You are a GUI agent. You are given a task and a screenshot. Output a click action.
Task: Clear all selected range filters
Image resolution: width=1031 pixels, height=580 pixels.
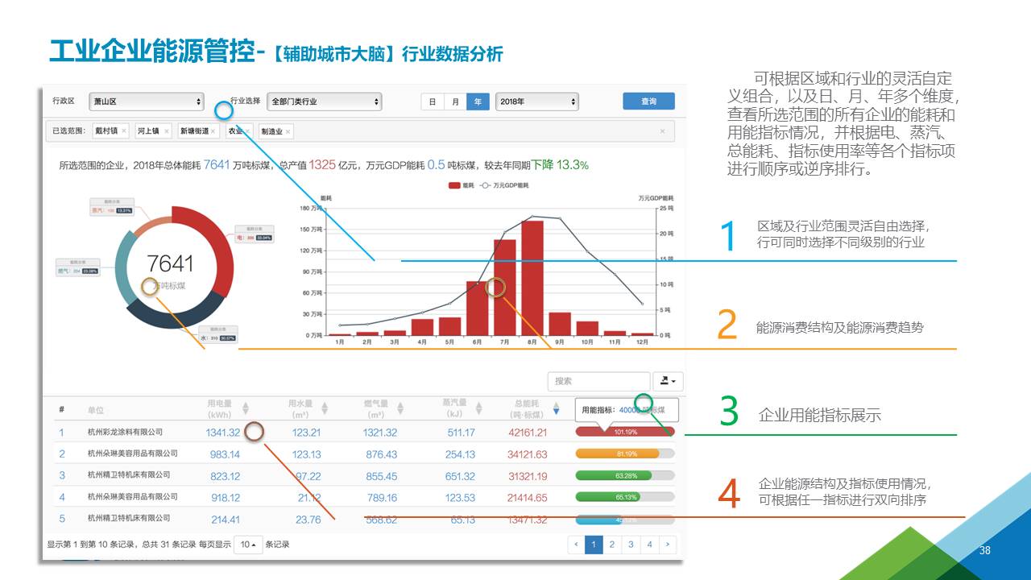(x=662, y=131)
